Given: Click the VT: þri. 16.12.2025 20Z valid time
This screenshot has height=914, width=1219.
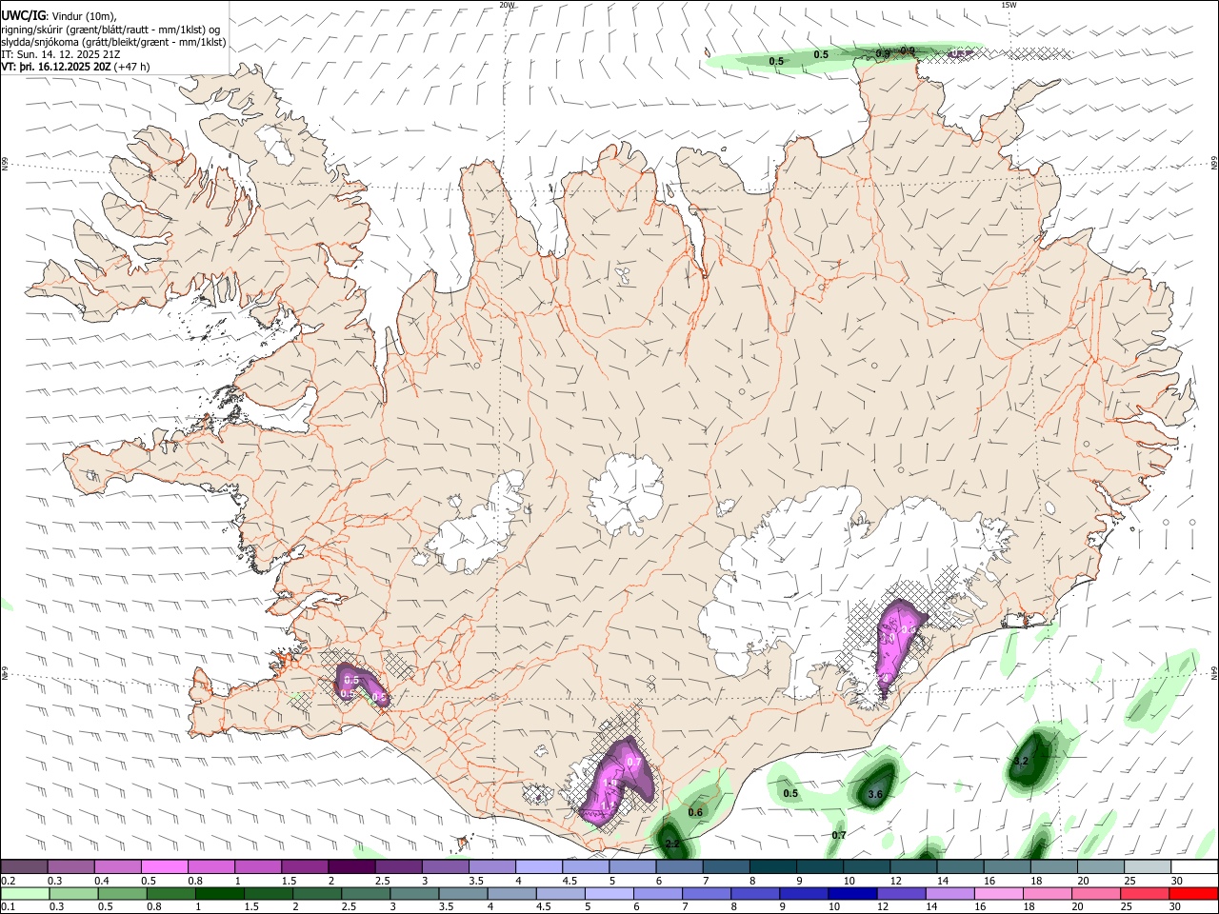Looking at the screenshot, I should click(56, 67).
